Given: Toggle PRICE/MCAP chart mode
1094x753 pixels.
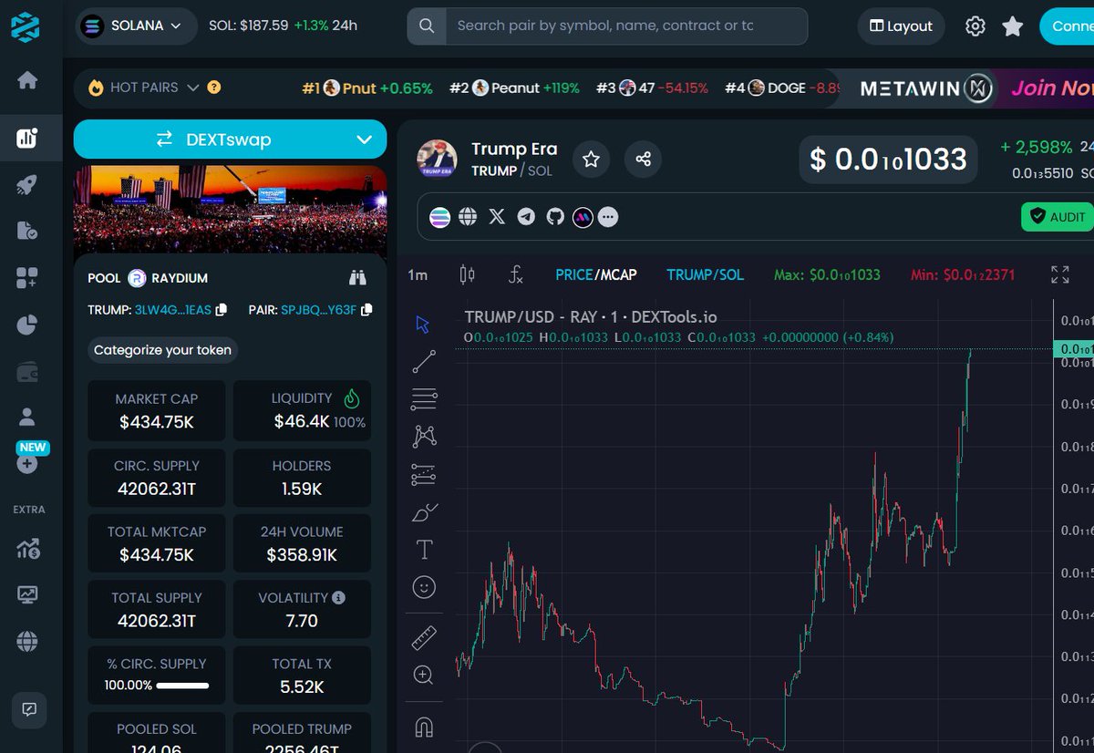Looking at the screenshot, I should [596, 274].
